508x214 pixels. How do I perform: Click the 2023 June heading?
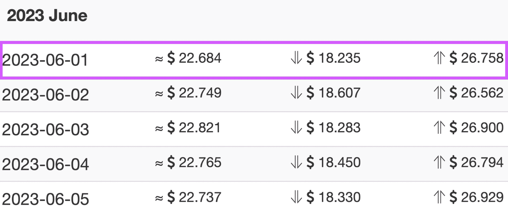(x=47, y=15)
